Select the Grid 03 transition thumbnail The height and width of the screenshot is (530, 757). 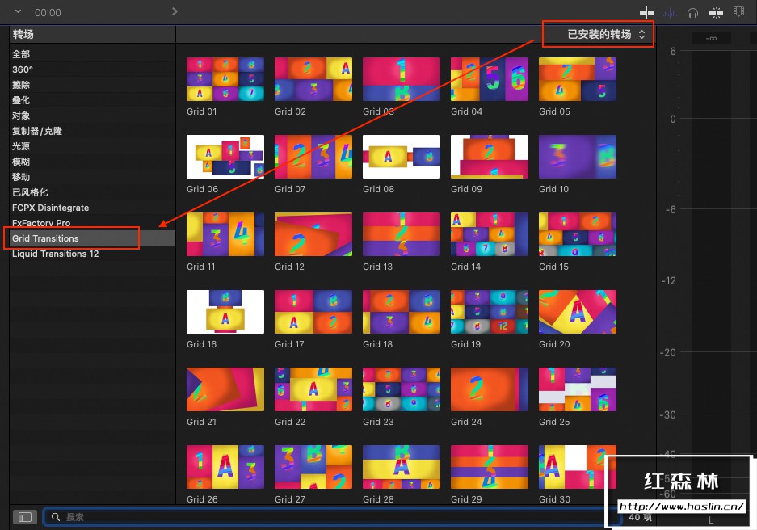[402, 79]
